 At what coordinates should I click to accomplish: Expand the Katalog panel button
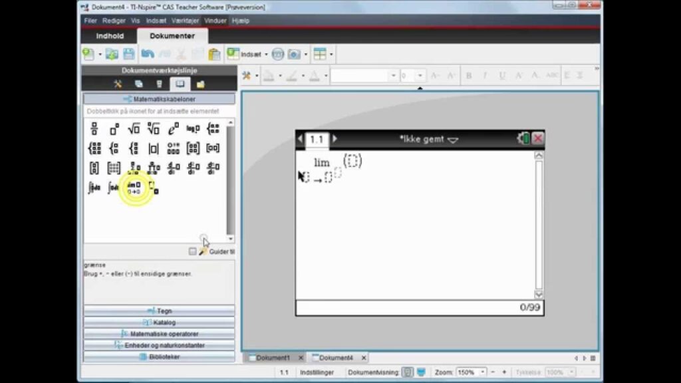click(x=159, y=322)
